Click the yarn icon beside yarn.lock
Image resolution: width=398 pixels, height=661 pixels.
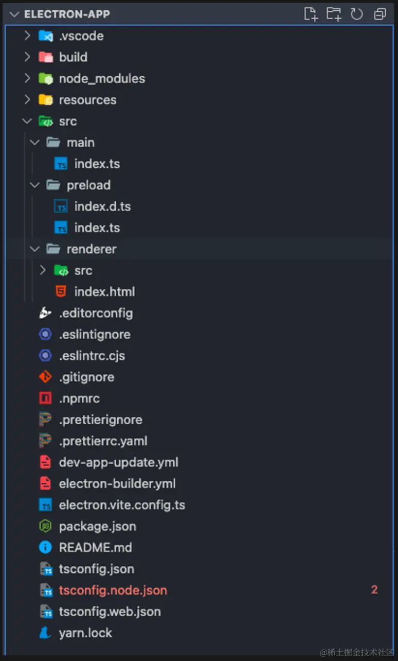pyautogui.click(x=45, y=633)
